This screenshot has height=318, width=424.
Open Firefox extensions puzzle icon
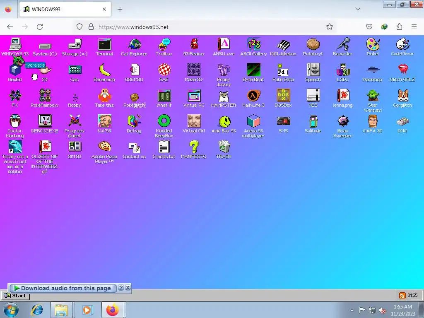click(x=399, y=26)
